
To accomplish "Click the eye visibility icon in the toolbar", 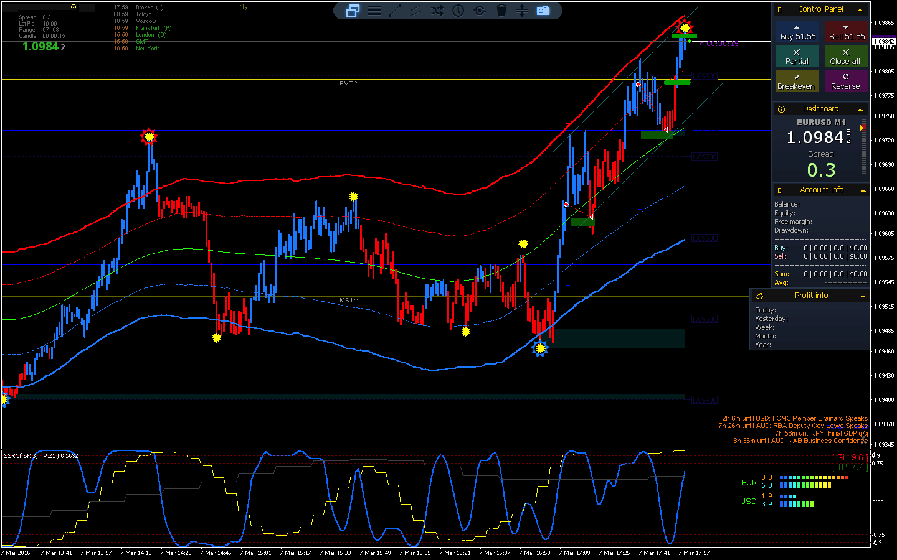I will pos(480,11).
